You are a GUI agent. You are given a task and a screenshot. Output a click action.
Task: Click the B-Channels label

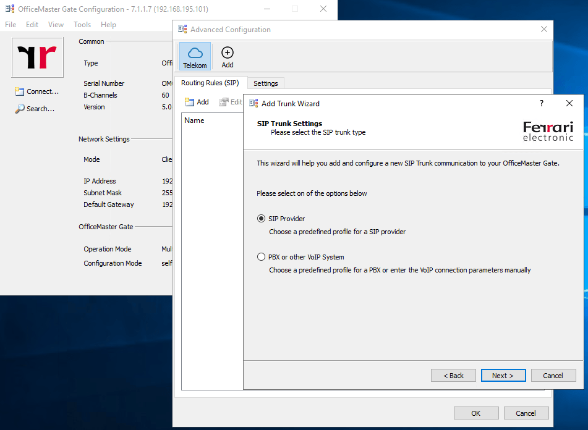tap(100, 95)
